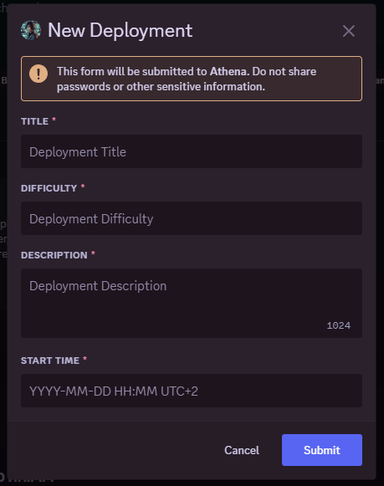384x486 pixels.
Task: Click the bold Athena name in warning
Action: point(230,72)
